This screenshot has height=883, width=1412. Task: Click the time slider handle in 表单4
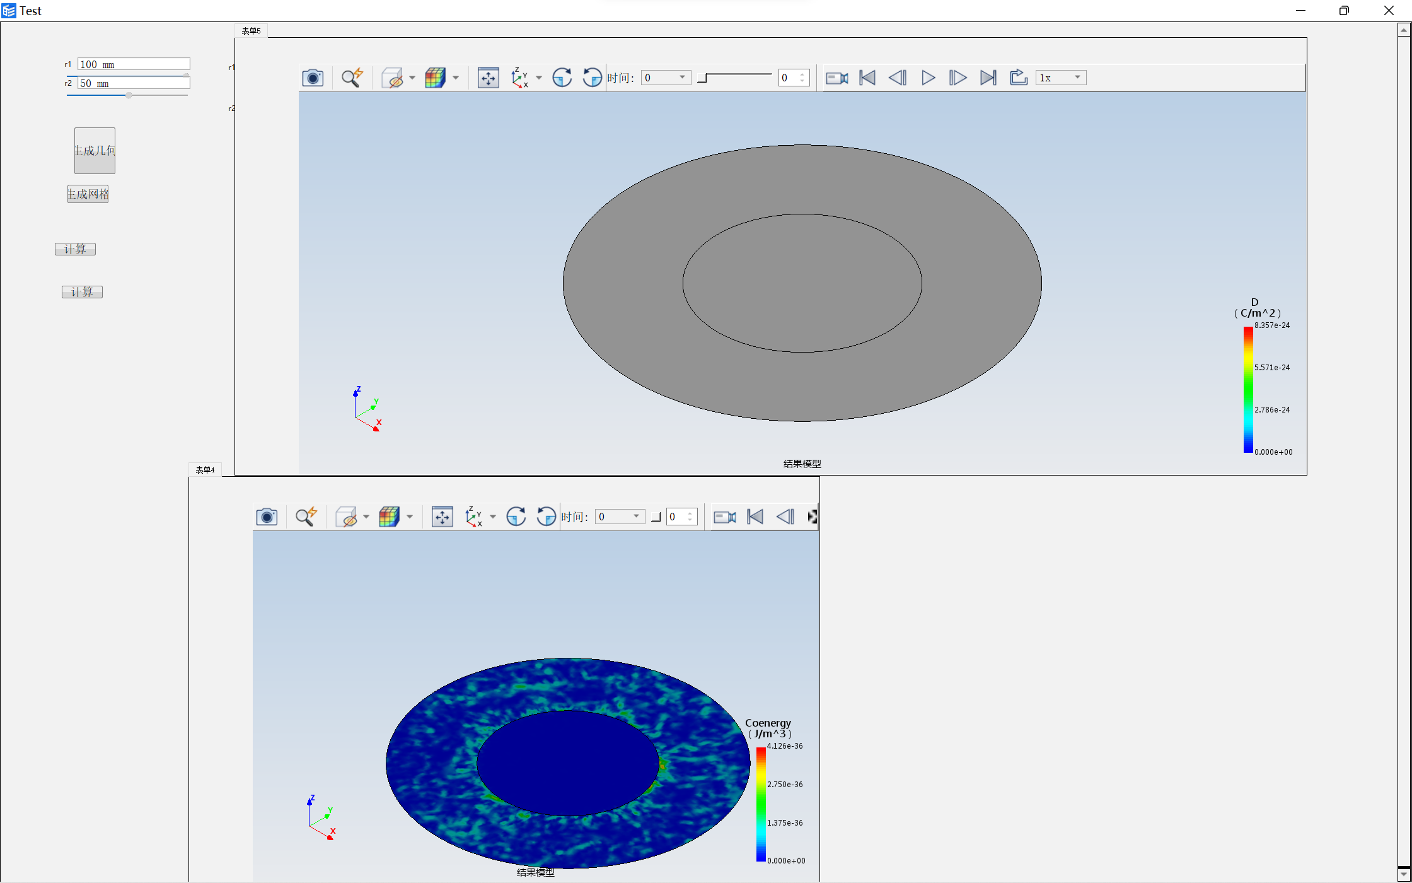click(x=656, y=517)
